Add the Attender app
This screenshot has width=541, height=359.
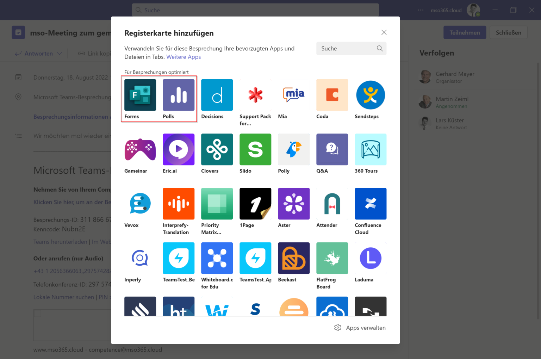click(332, 204)
